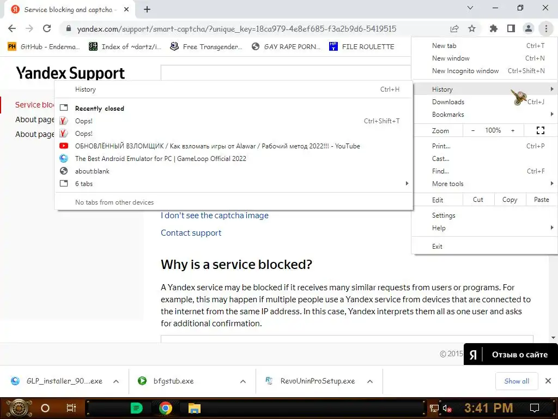Open options chevron for RevoUninProSetup.exe download
The image size is (558, 419).
tap(370, 381)
